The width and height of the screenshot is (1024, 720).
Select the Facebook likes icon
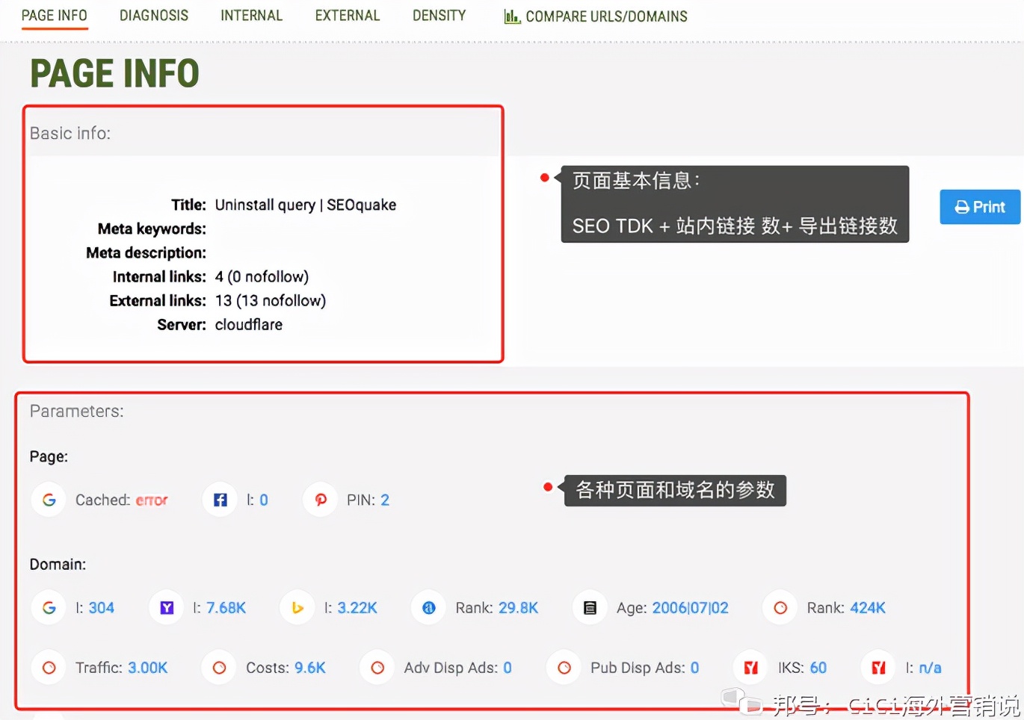218,500
